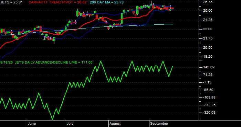Select the 149.62 advance/decline axis value
The height and width of the screenshot is (127, 241).
209,67
